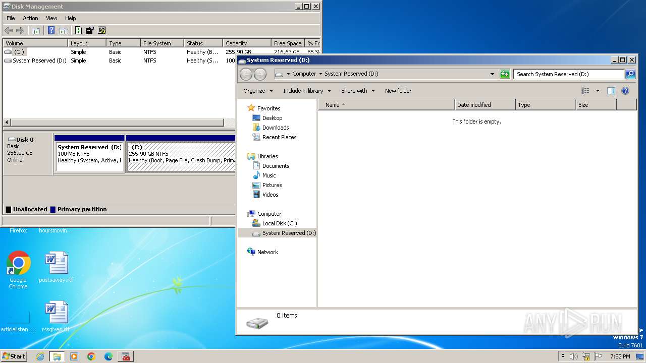646x363 pixels.
Task: Open the Documents library
Action: click(x=276, y=166)
